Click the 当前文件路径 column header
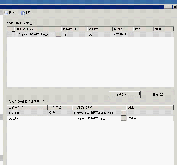The width and height of the screenshot is (177, 165). coord(99,107)
